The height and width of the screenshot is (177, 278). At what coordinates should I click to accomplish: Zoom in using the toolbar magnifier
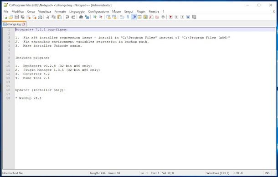(x=95, y=17)
